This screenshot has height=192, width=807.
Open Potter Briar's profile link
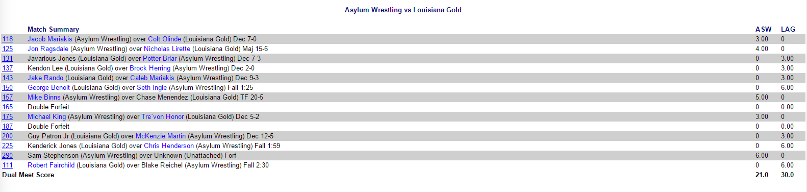pos(160,58)
